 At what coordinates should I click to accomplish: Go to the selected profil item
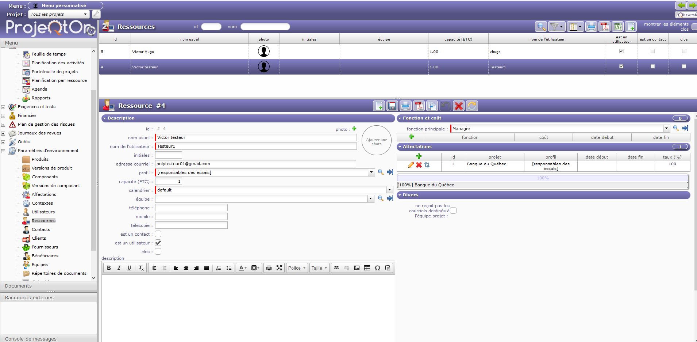pos(390,172)
